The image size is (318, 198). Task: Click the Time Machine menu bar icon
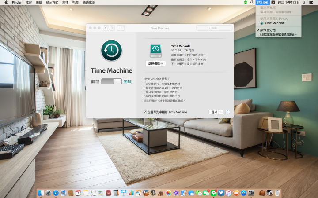tap(252, 3)
